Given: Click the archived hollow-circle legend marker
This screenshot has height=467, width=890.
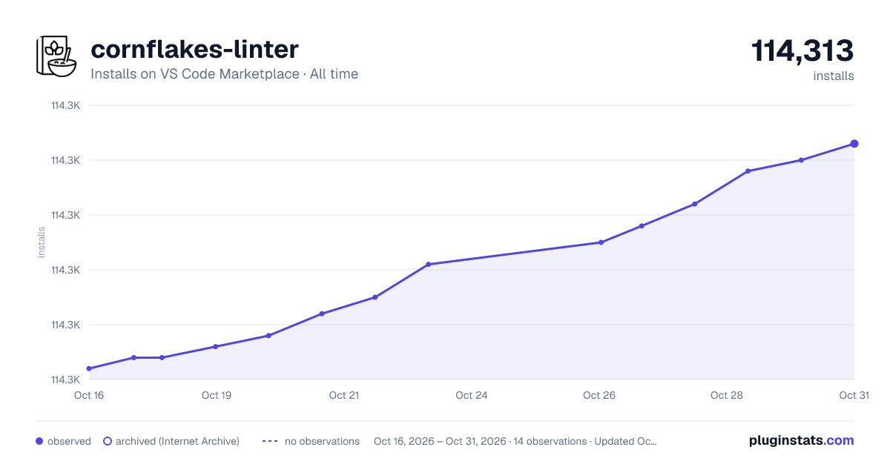Looking at the screenshot, I should click(108, 441).
